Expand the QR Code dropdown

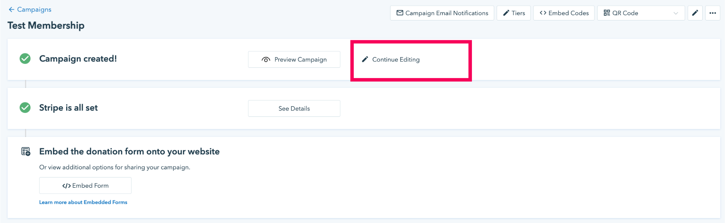[x=641, y=13]
